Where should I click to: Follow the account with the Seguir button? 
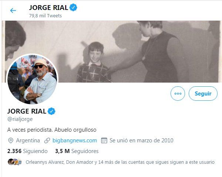[203, 93]
